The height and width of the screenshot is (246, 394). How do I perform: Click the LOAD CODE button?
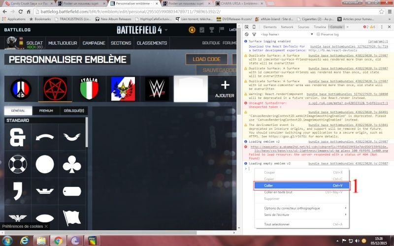[x=206, y=59]
